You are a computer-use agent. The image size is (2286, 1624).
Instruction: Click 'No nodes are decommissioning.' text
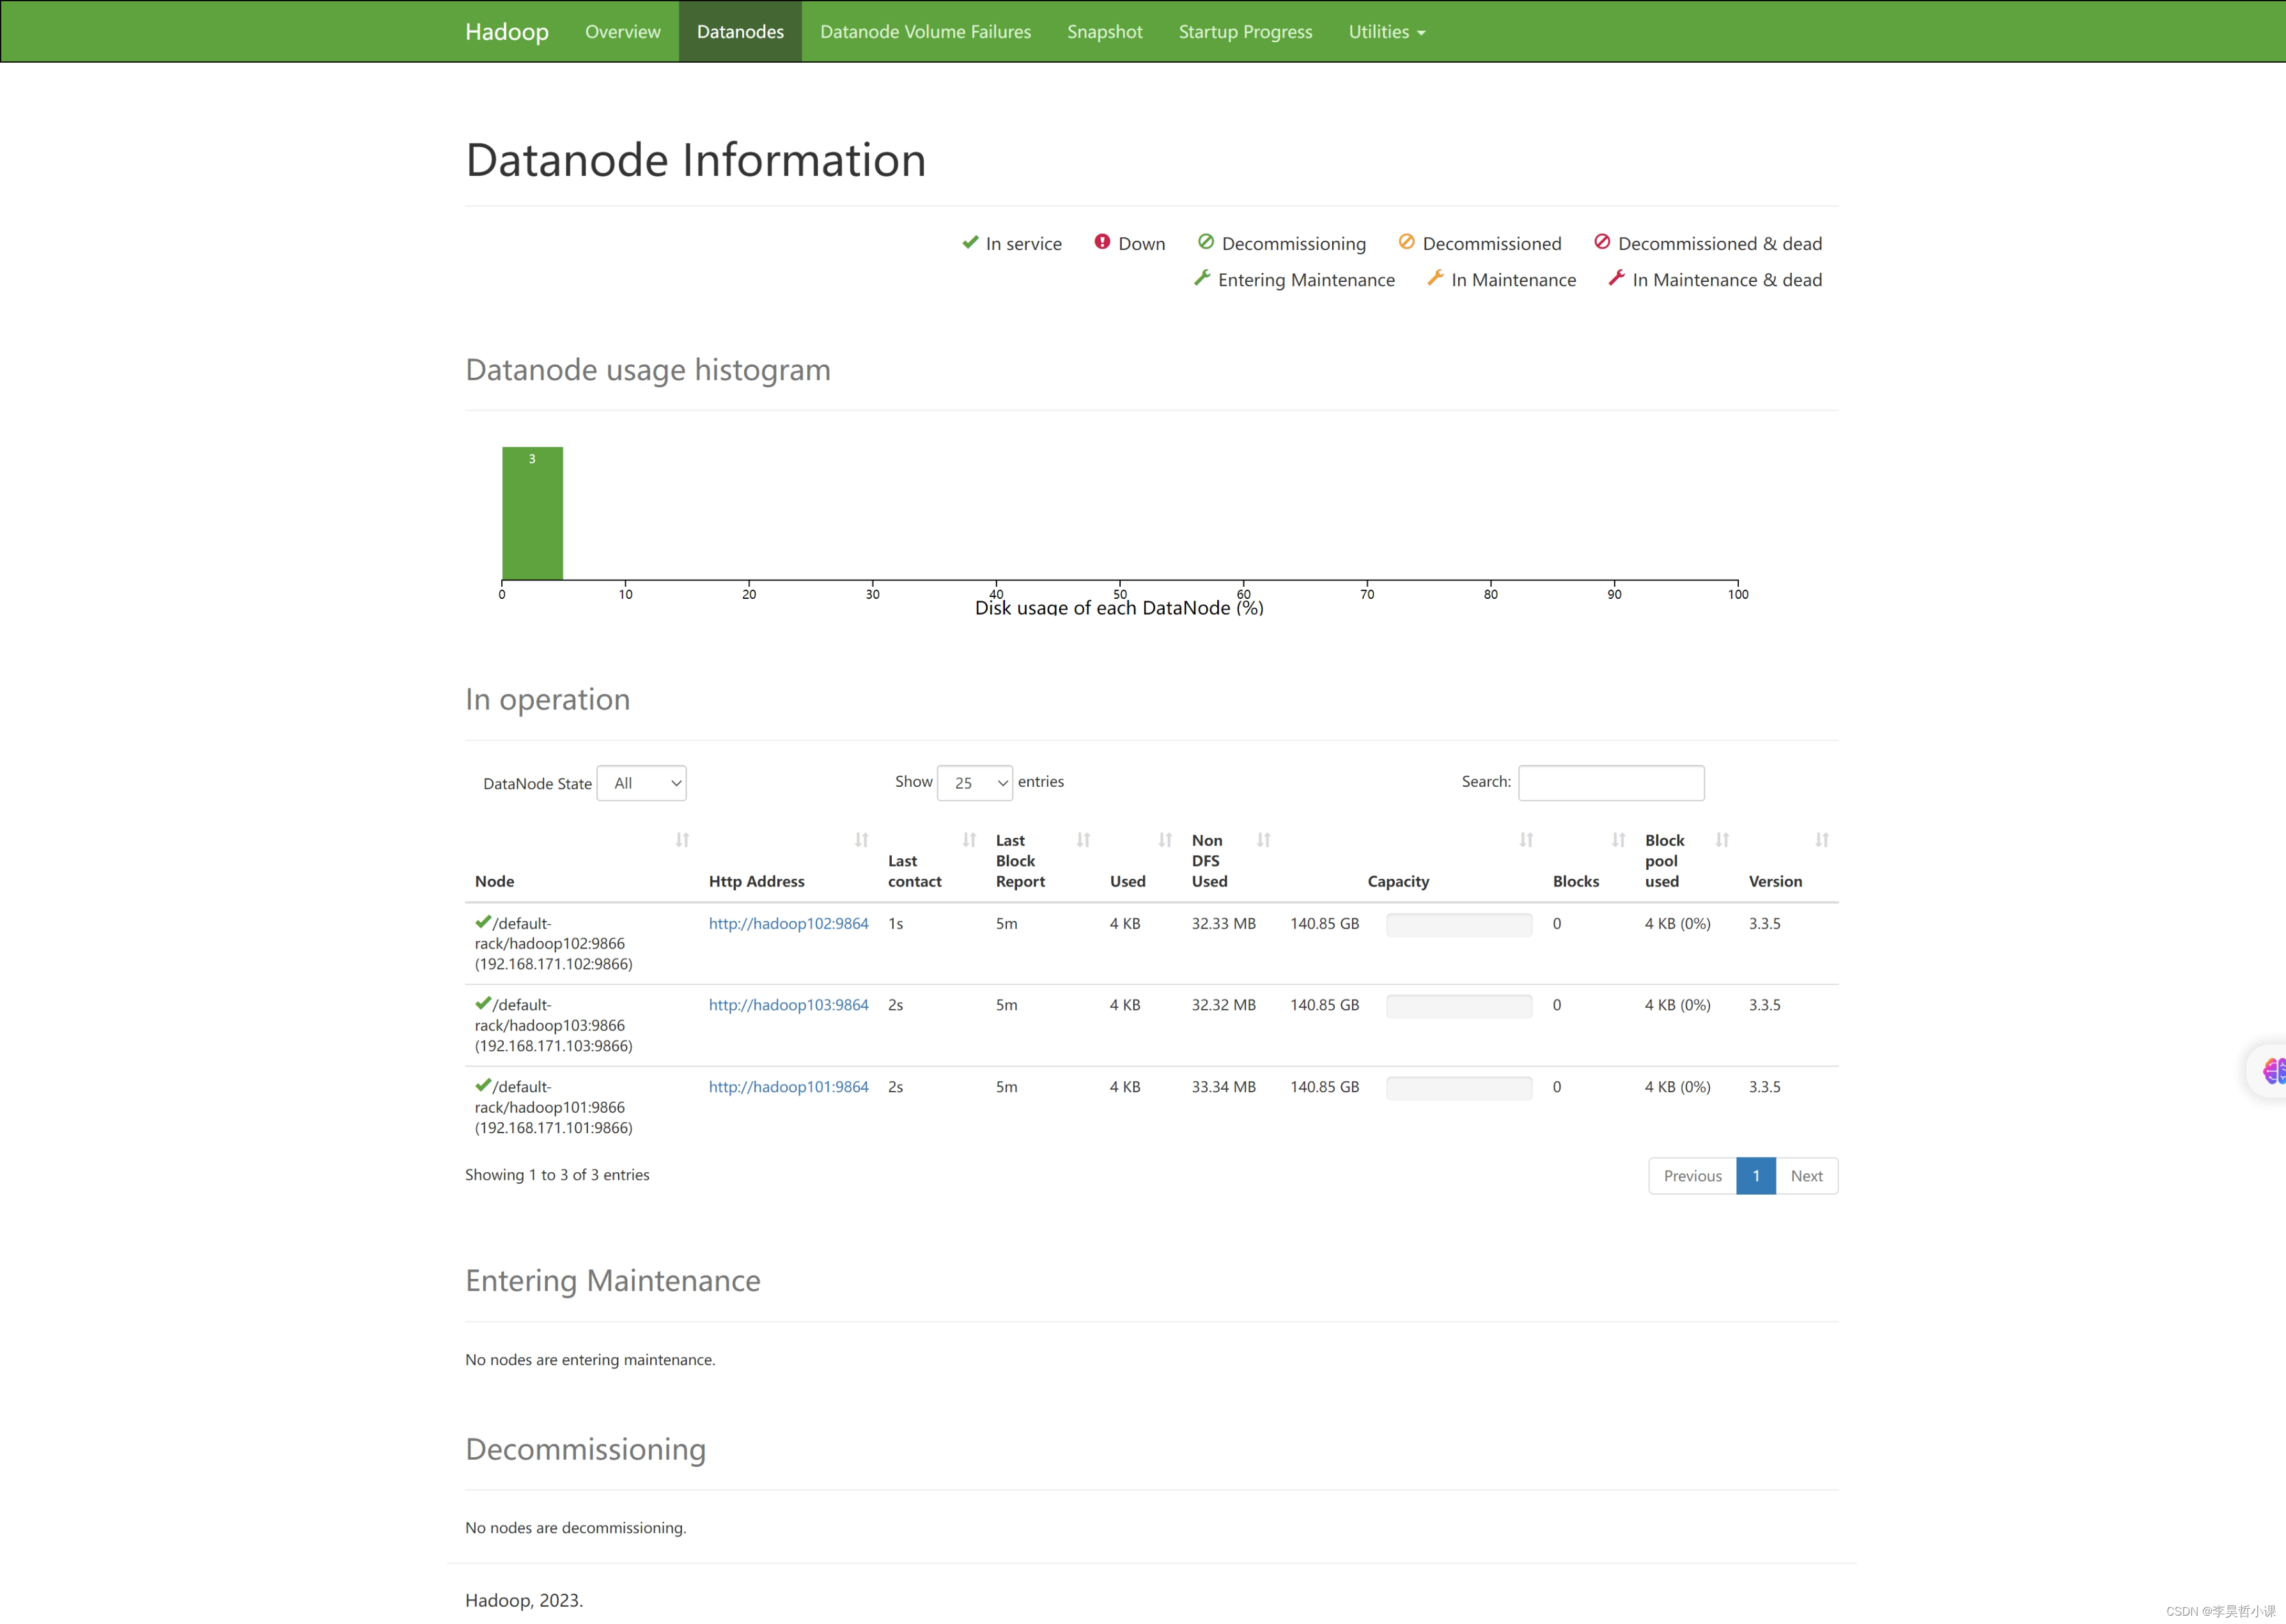click(575, 1528)
